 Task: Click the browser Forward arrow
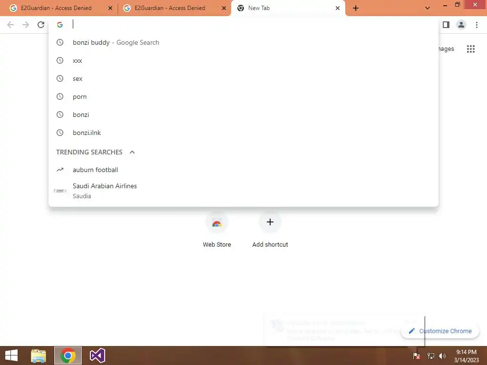point(26,25)
